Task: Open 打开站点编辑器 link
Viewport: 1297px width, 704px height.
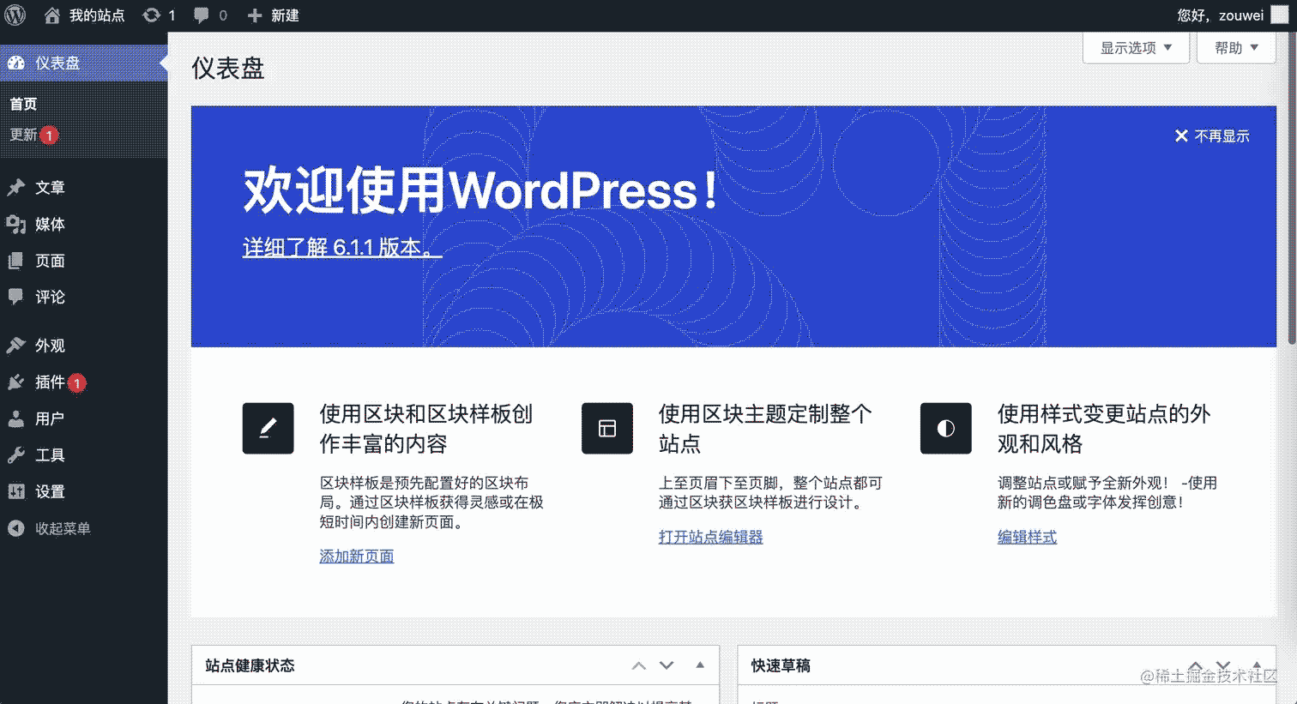Action: click(709, 537)
